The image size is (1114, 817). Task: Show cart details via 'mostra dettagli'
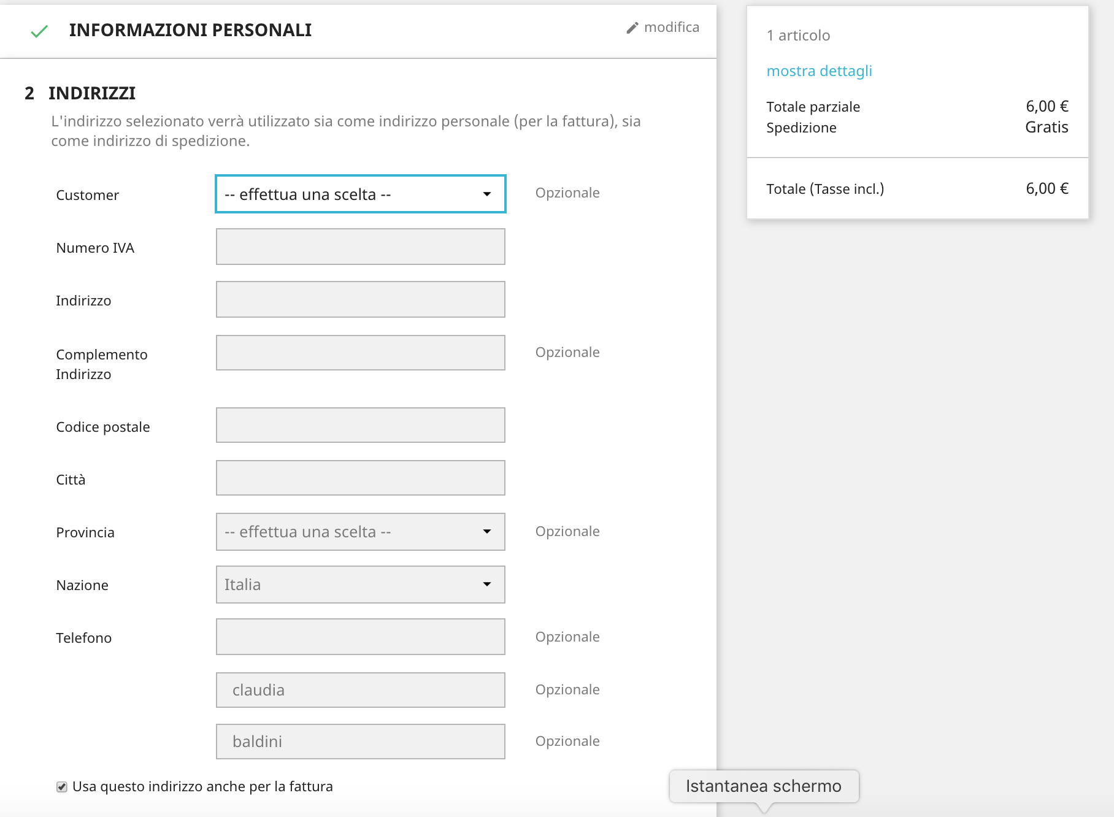click(819, 71)
